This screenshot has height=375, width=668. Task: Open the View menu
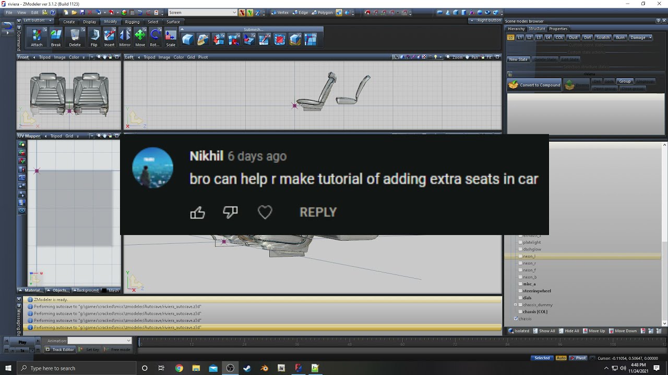coord(21,12)
